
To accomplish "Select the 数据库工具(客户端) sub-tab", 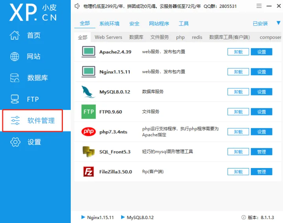I will (230, 37).
